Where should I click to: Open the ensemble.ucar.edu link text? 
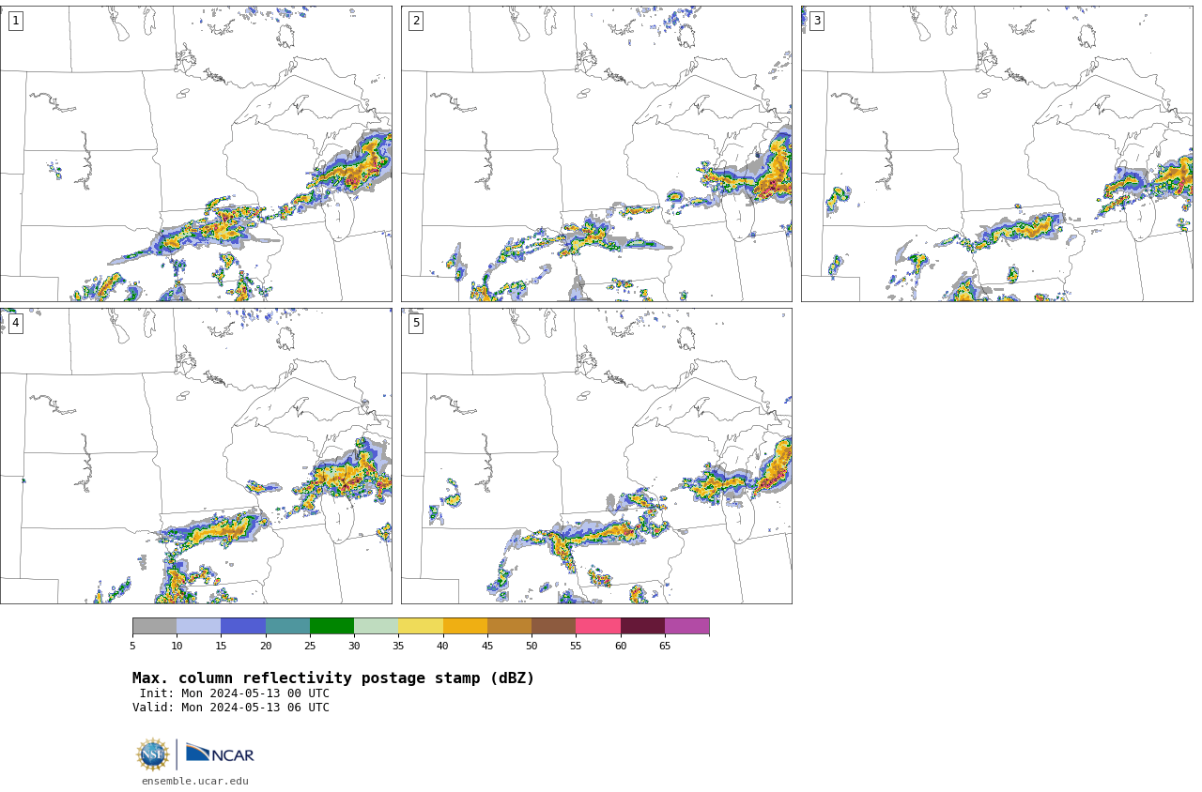click(x=195, y=781)
